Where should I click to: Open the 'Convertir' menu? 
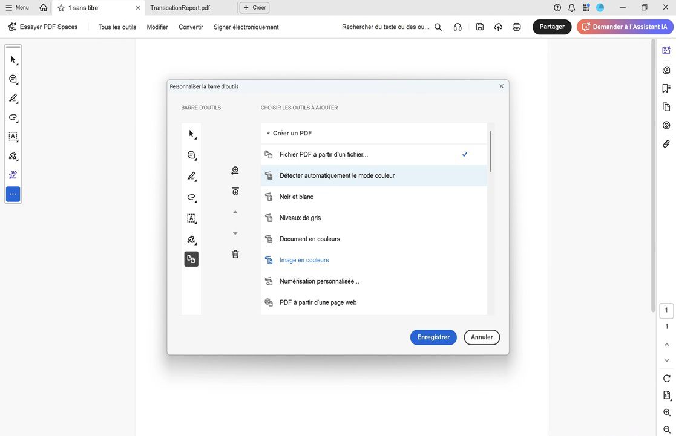point(191,26)
